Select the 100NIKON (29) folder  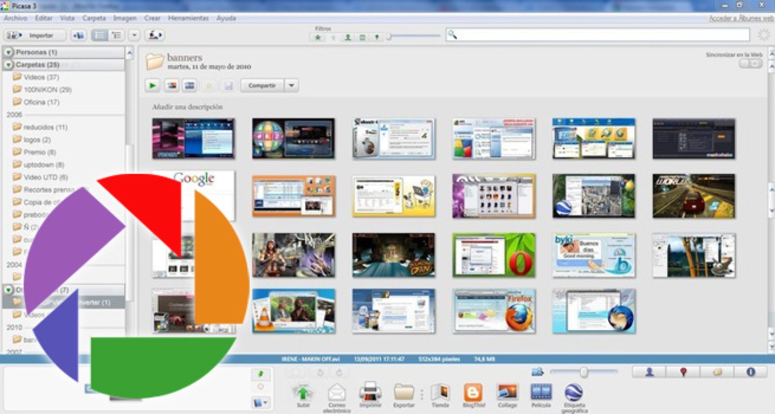pyautogui.click(x=48, y=90)
